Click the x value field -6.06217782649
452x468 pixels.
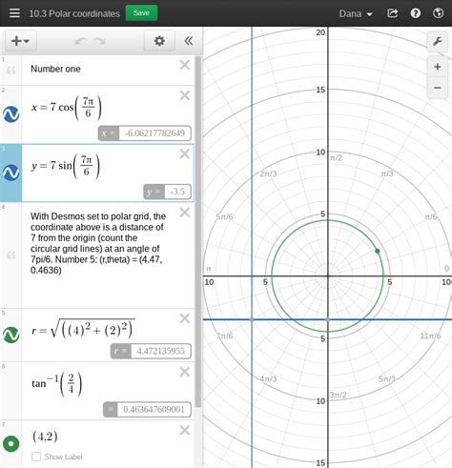point(154,133)
